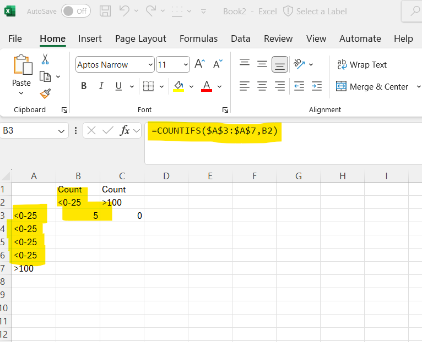
Task: Open the Page Layout tab
Action: pyautogui.click(x=140, y=38)
